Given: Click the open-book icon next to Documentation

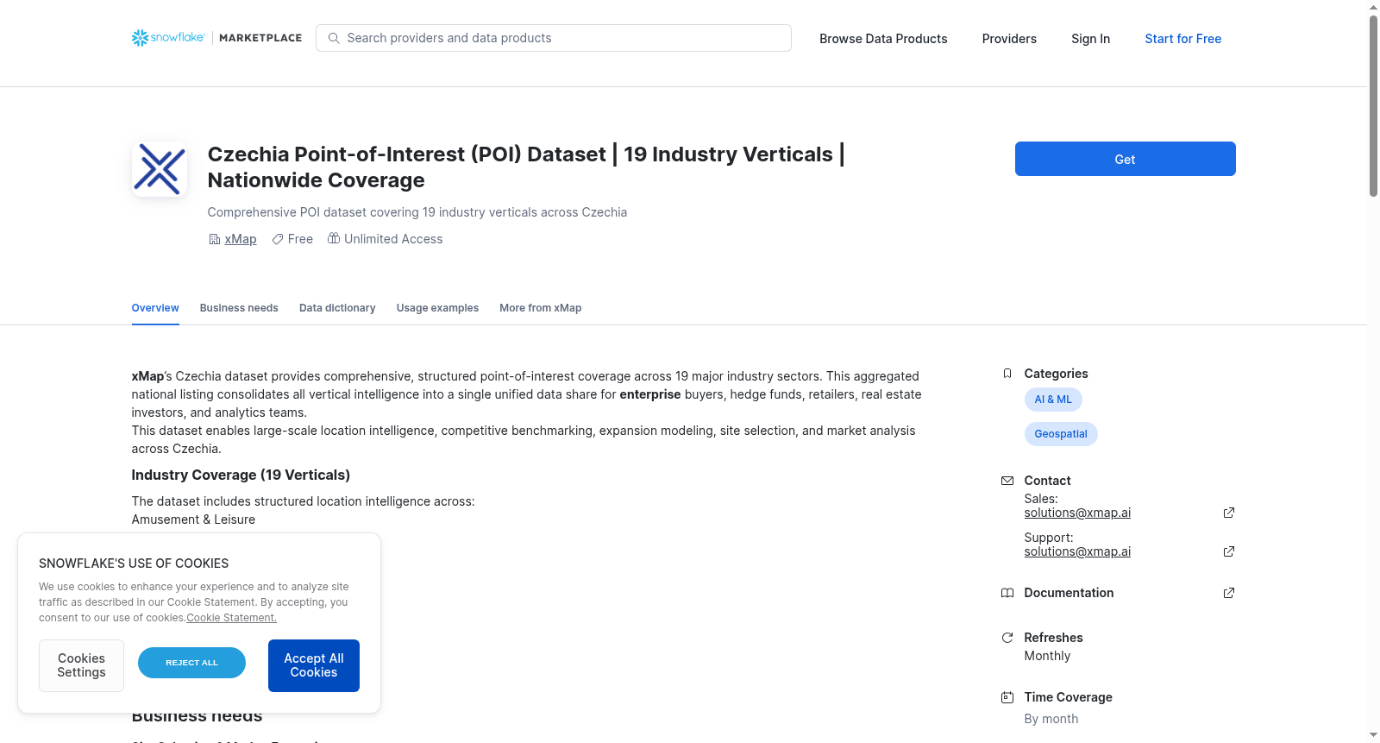Looking at the screenshot, I should (1007, 593).
